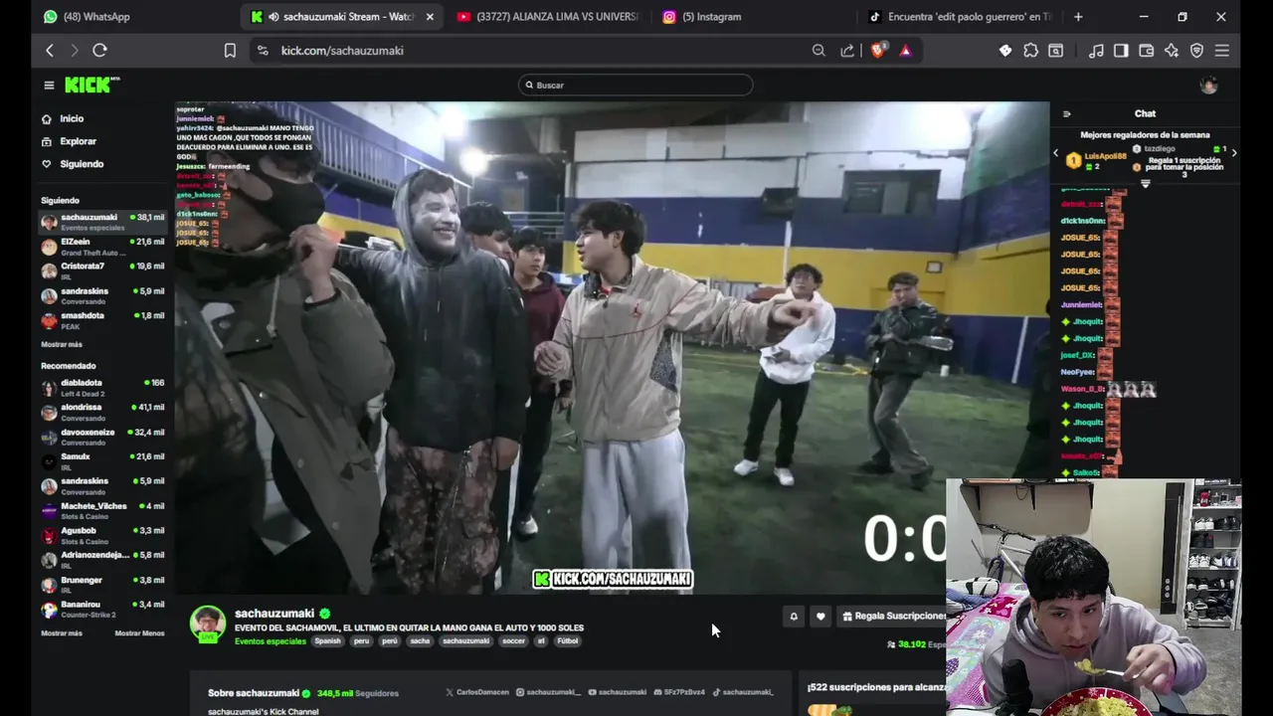Viewport: 1273px width, 716px height.
Task: Open Bananirou Counter-Strike 2 channel
Action: 102,609
